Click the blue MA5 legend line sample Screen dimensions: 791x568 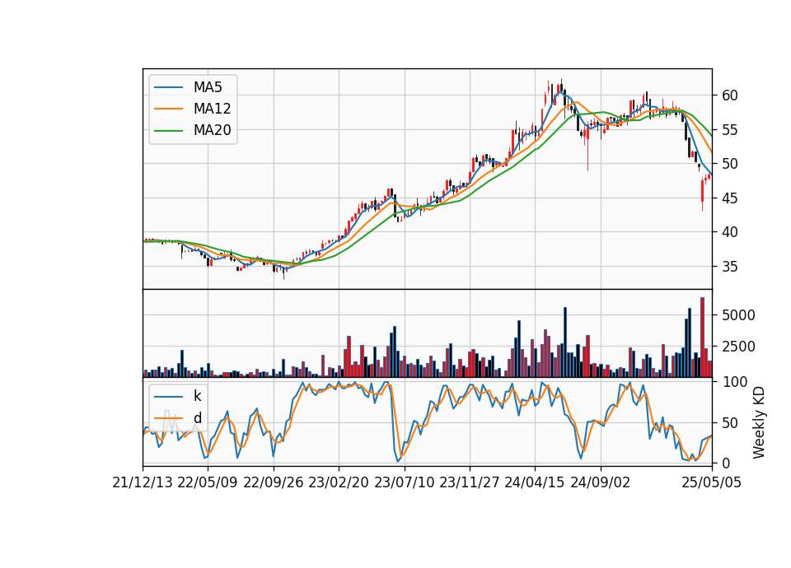[168, 87]
